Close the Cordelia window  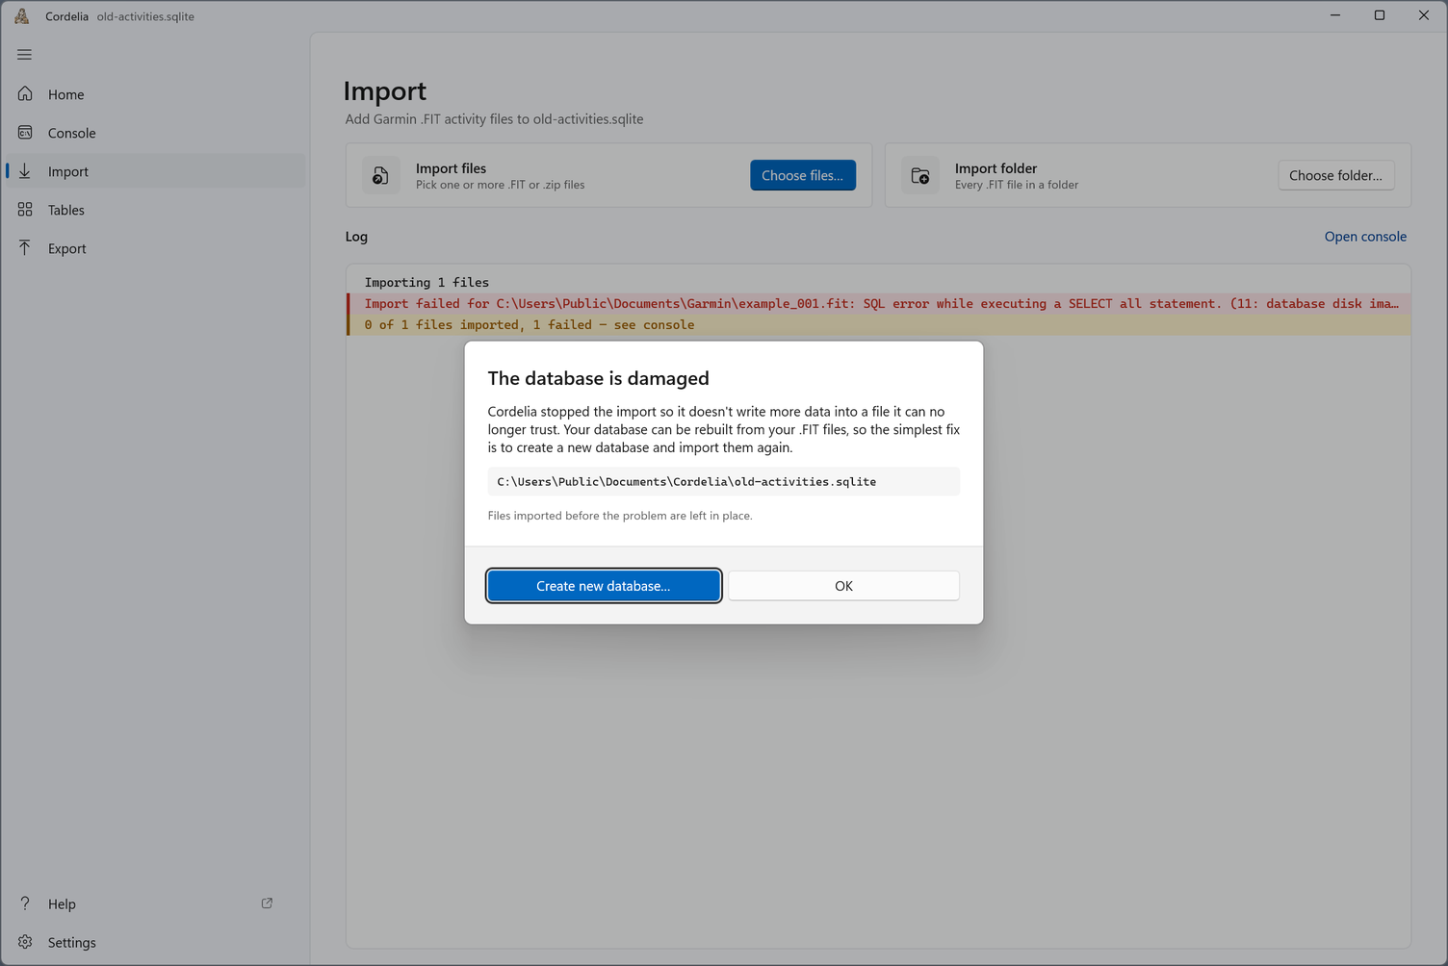pyautogui.click(x=1424, y=15)
